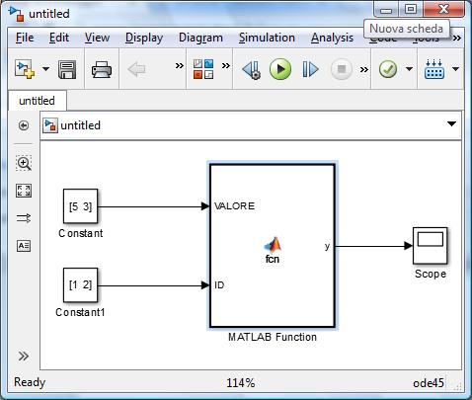Select the Zoom In palette tool
The width and height of the screenshot is (472, 400).
(24, 163)
